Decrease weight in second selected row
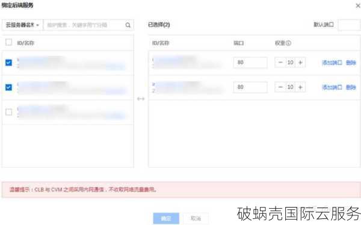This screenshot has width=361, height=225. click(280, 87)
